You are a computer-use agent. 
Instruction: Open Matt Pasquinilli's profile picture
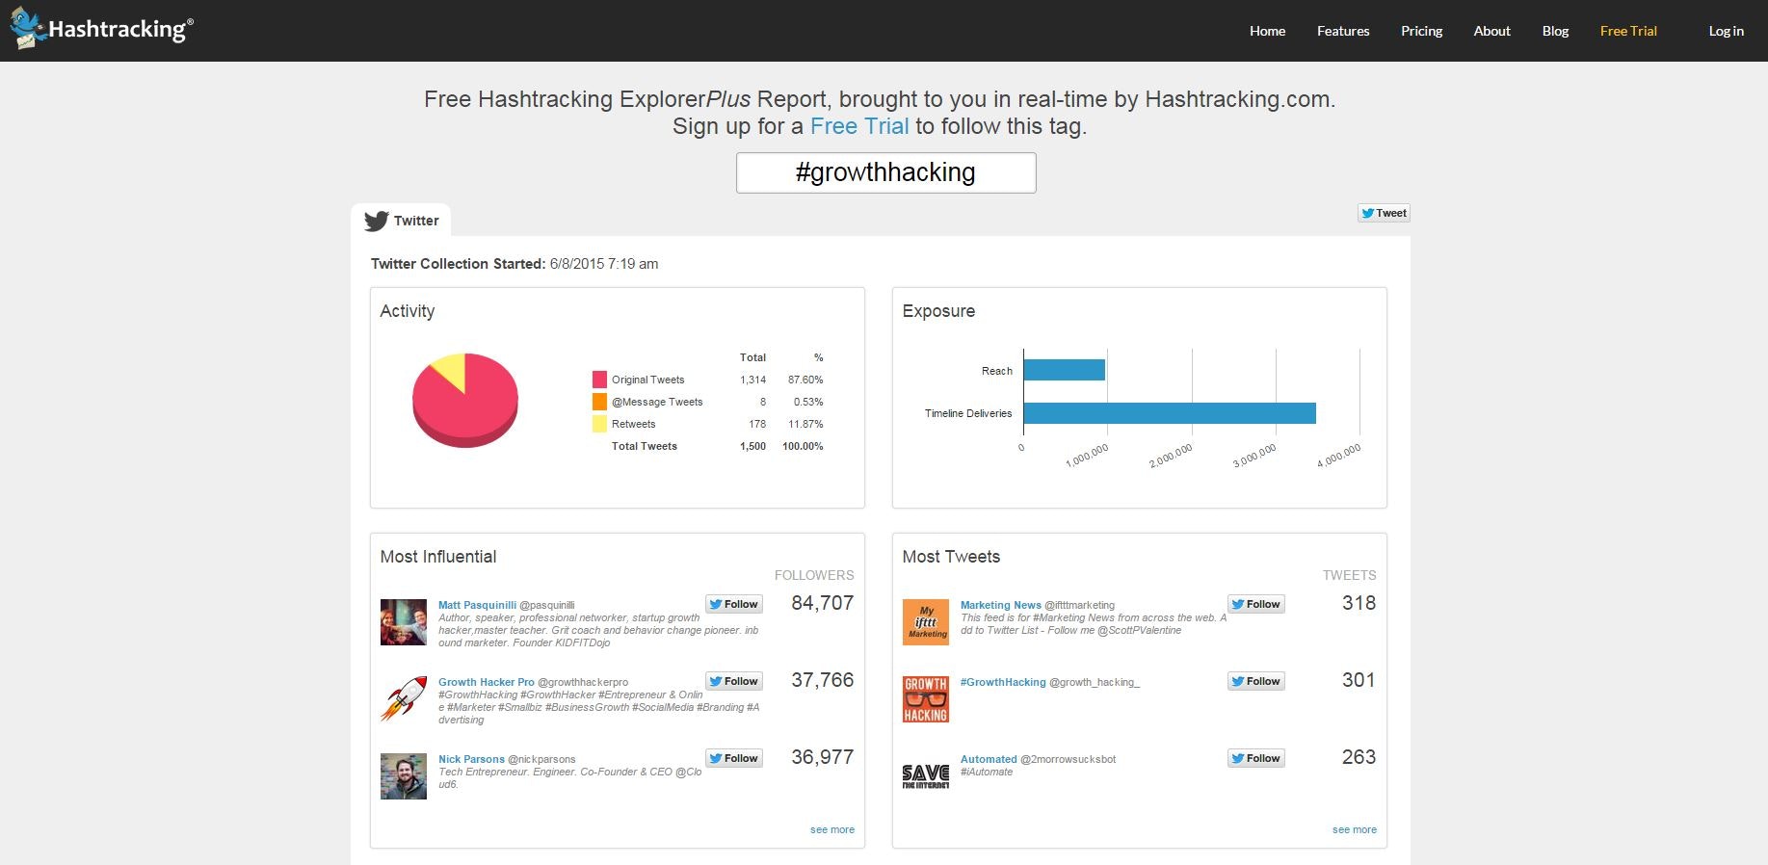(404, 622)
